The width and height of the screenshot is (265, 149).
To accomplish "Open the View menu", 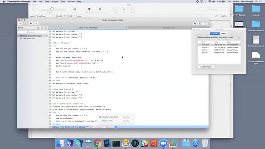I will pos(47,2).
